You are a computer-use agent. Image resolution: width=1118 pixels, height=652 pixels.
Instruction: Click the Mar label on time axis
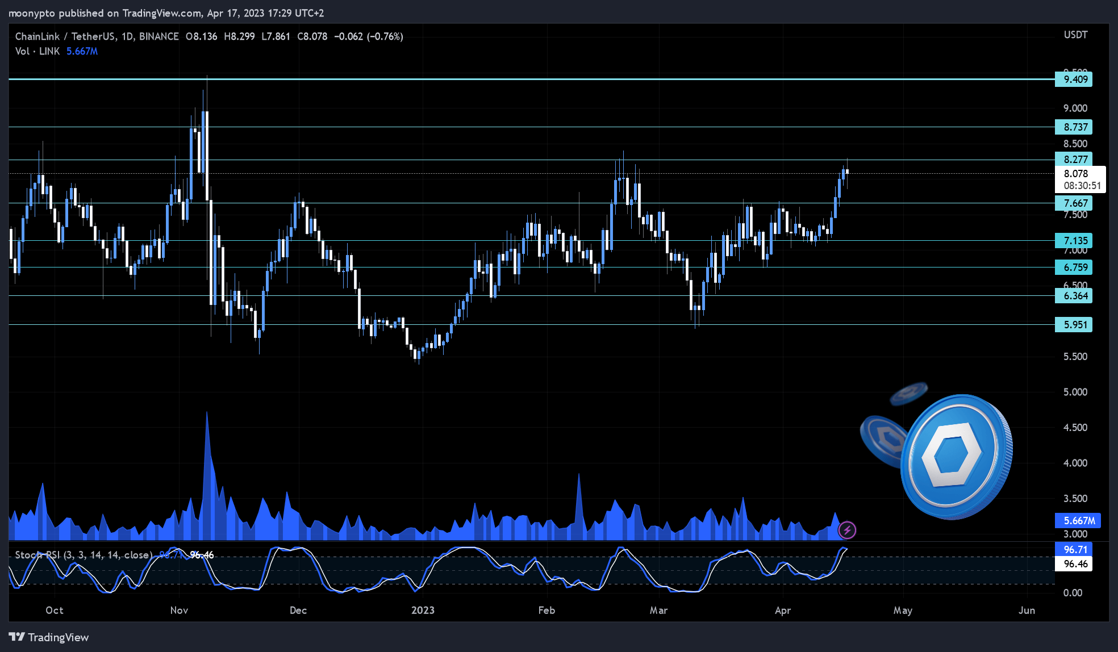658,610
